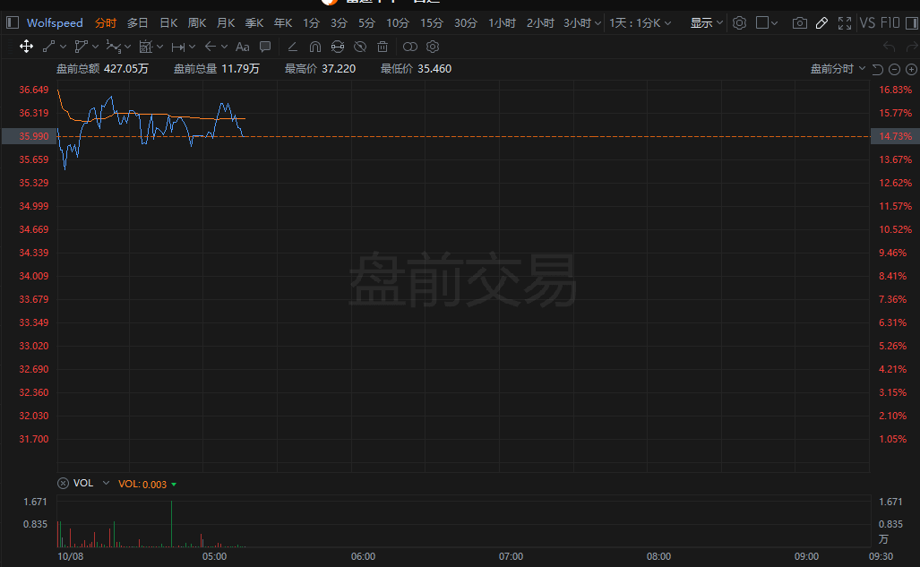The height and width of the screenshot is (567, 920).
Task: Select the wave pattern drawing tool
Action: coord(113,47)
